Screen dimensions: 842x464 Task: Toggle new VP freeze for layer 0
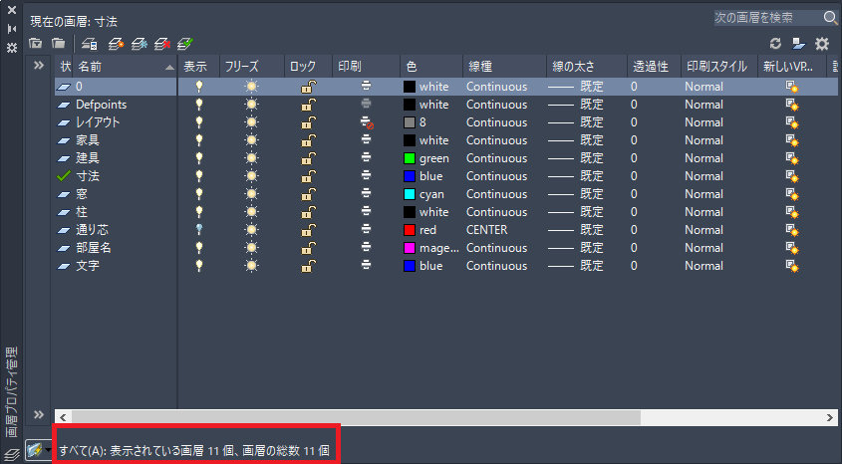click(x=791, y=87)
